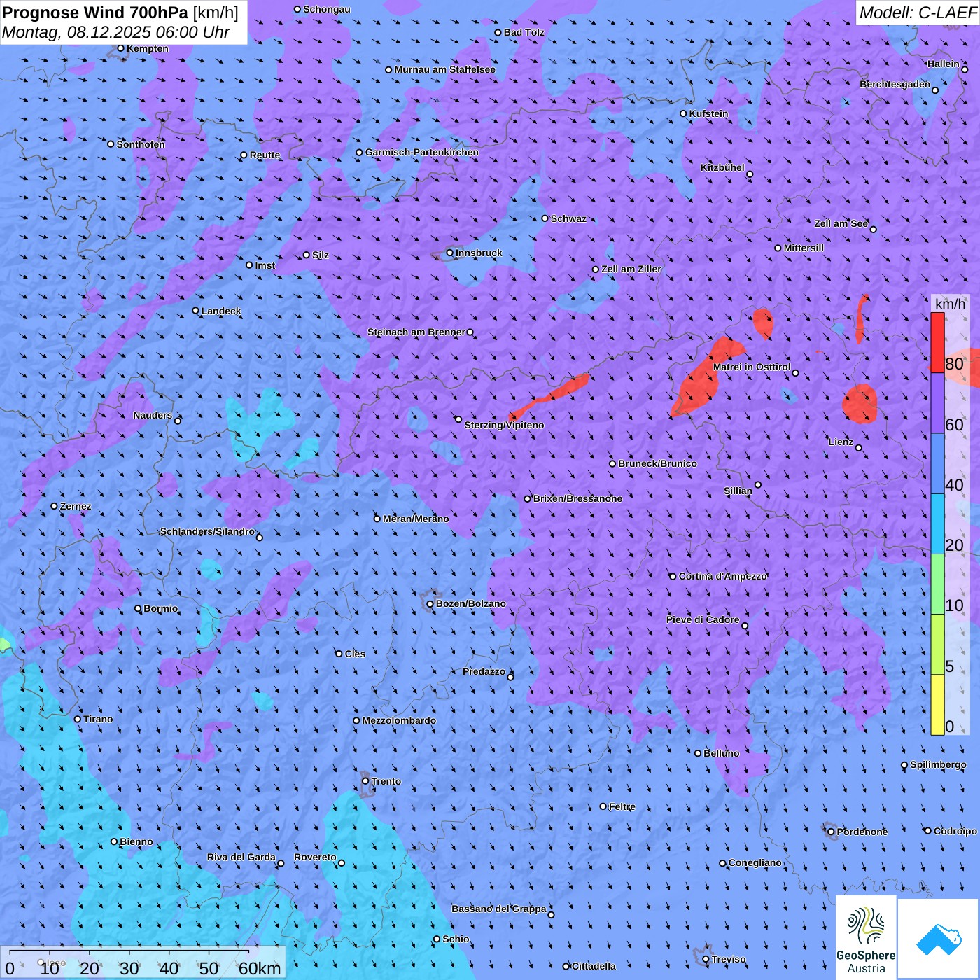The width and height of the screenshot is (980, 980).
Task: Click the Mezzolombardo label
Action: pyautogui.click(x=399, y=720)
